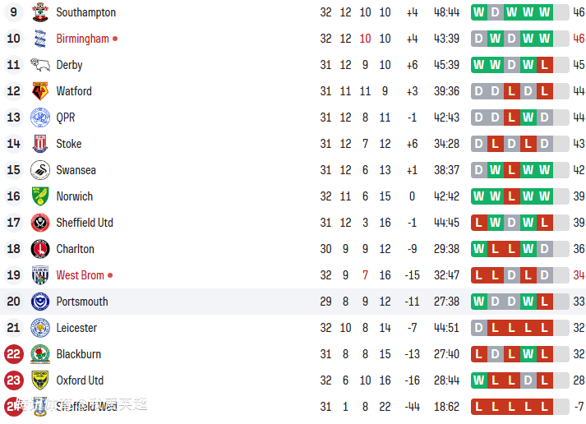The height and width of the screenshot is (424, 586).
Task: Open the Stoke team page link
Action: pos(69,144)
